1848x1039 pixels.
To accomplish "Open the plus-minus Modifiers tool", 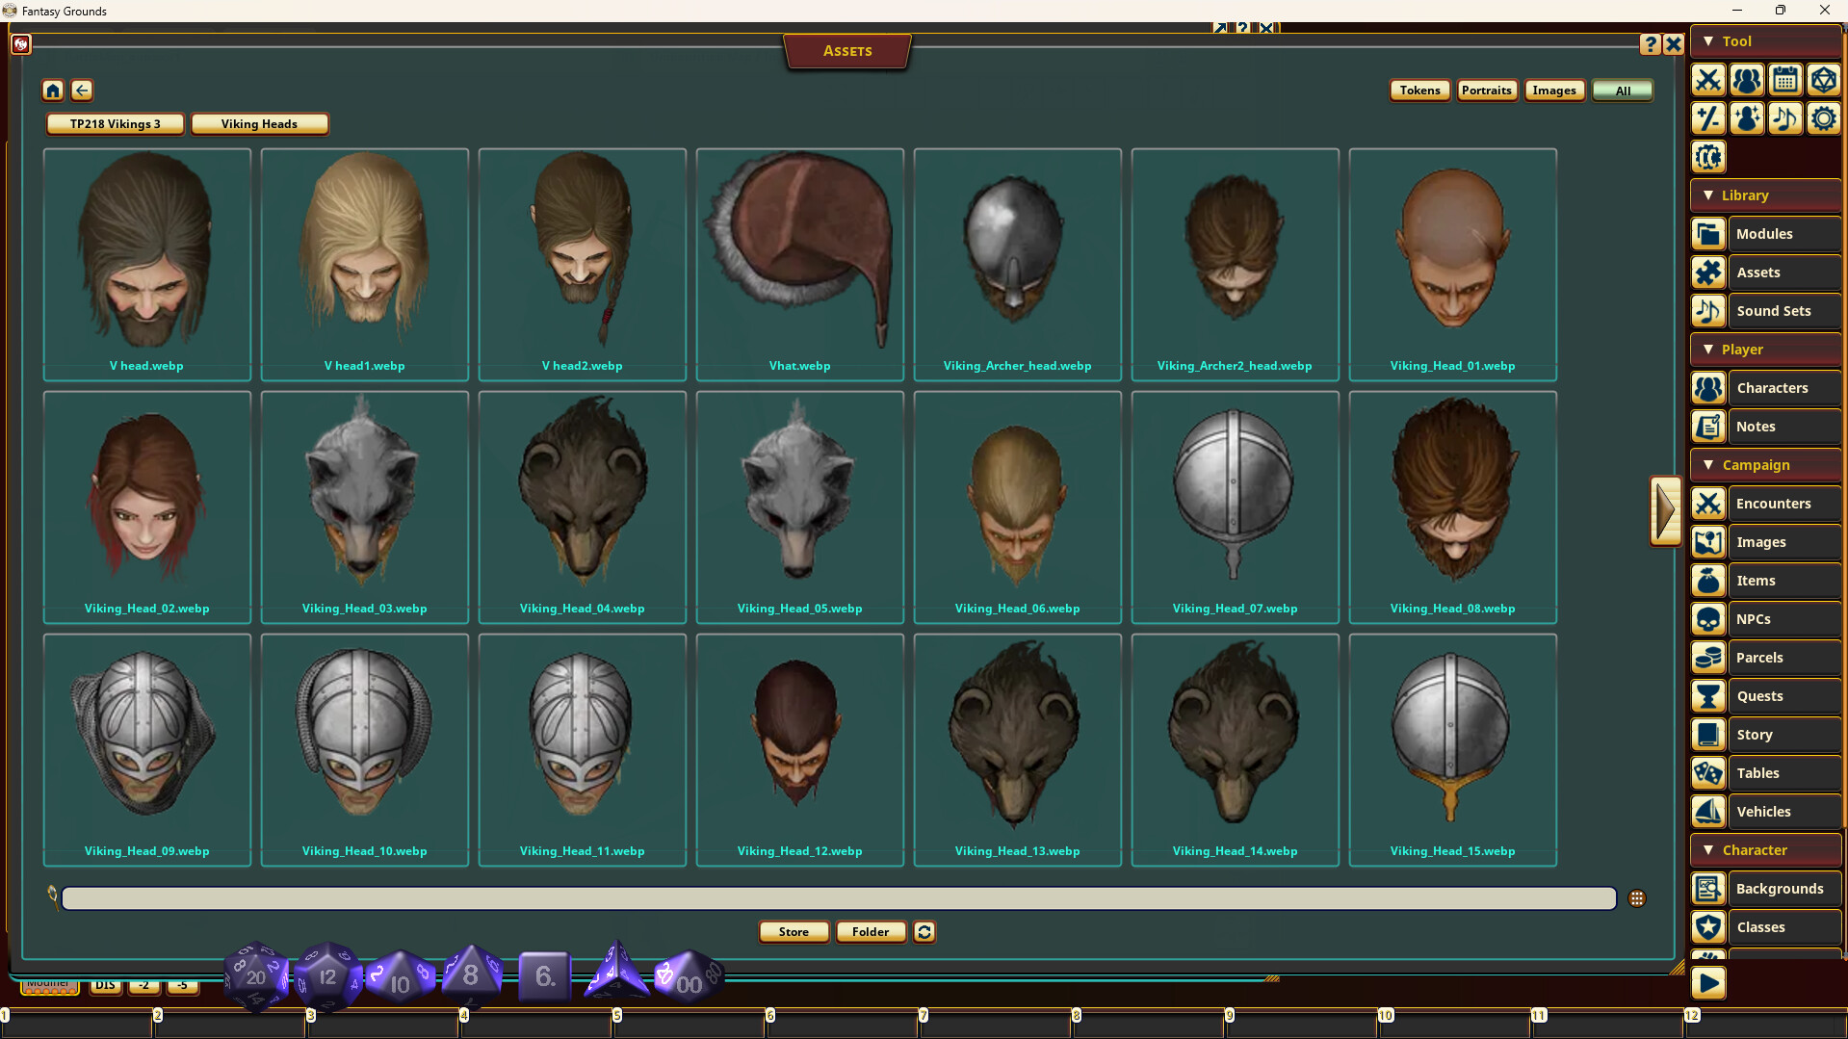I will click(x=1707, y=117).
